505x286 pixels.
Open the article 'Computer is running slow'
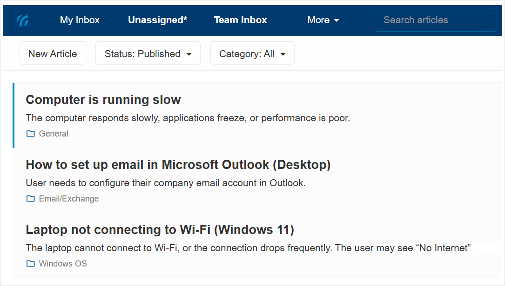click(x=103, y=99)
